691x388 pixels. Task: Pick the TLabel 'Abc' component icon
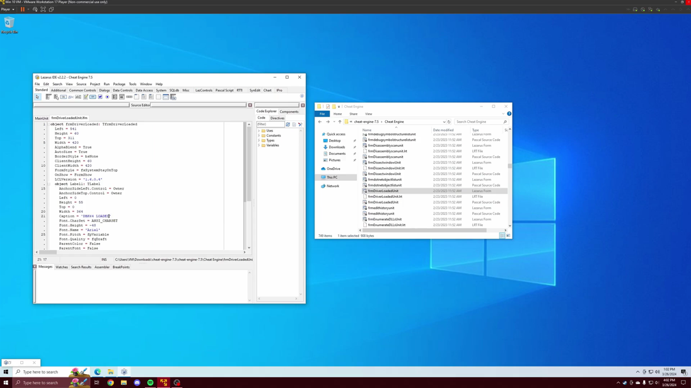coord(71,97)
